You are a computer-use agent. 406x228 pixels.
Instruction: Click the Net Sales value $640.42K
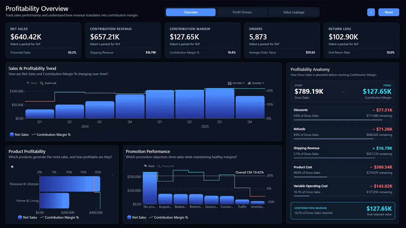(26, 37)
